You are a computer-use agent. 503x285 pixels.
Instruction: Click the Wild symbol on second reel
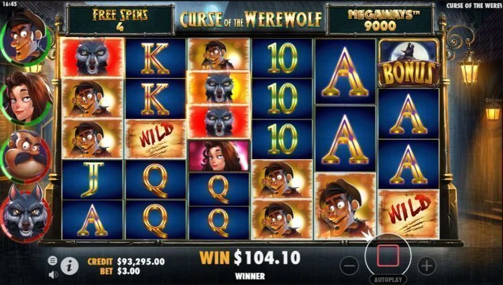pos(156,139)
